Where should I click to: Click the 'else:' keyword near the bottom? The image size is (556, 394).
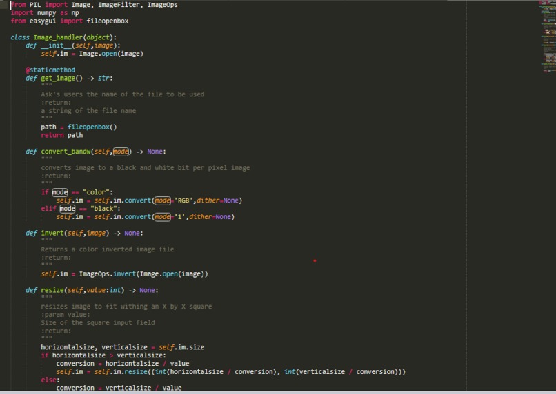[x=50, y=380]
